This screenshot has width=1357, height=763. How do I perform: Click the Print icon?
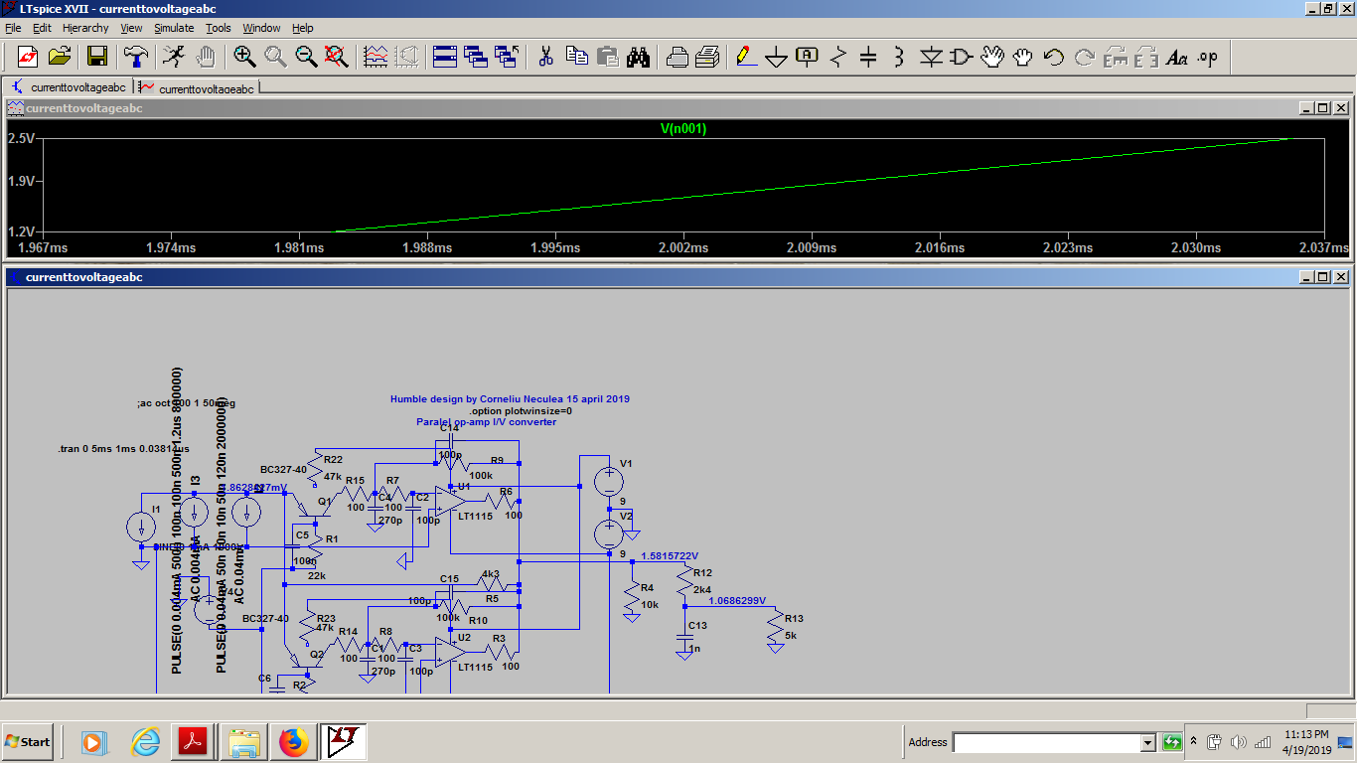coord(707,57)
